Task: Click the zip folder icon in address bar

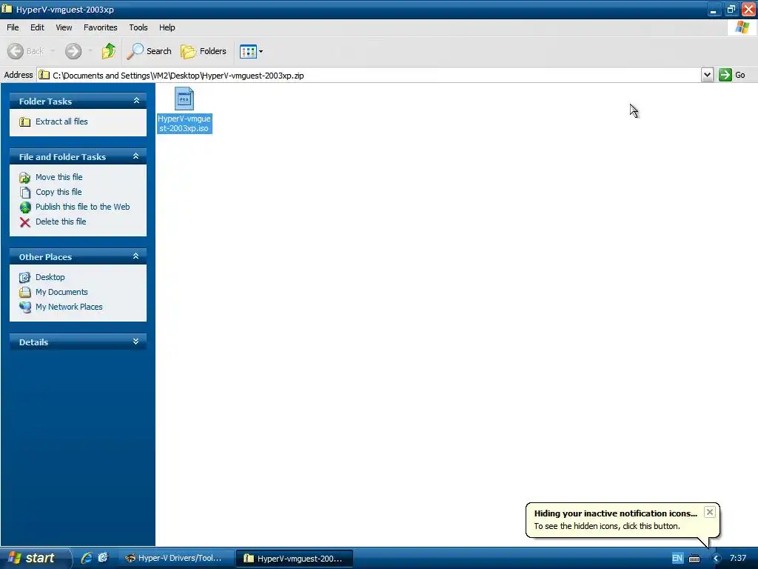Action: [x=44, y=75]
